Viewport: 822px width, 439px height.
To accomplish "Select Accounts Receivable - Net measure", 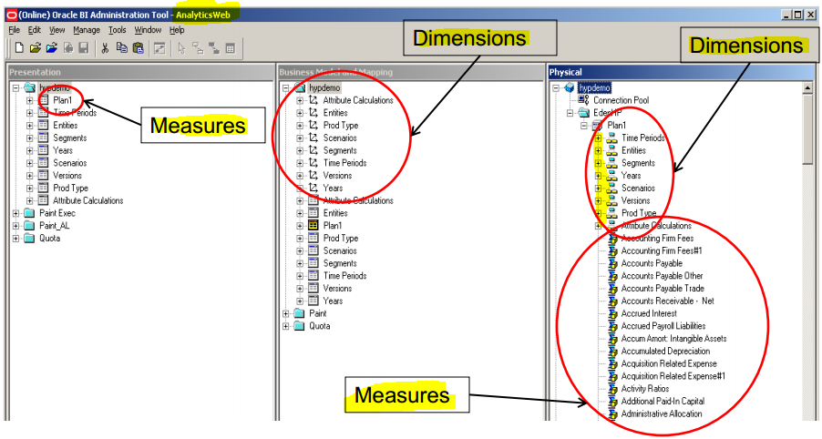I will tap(667, 301).
